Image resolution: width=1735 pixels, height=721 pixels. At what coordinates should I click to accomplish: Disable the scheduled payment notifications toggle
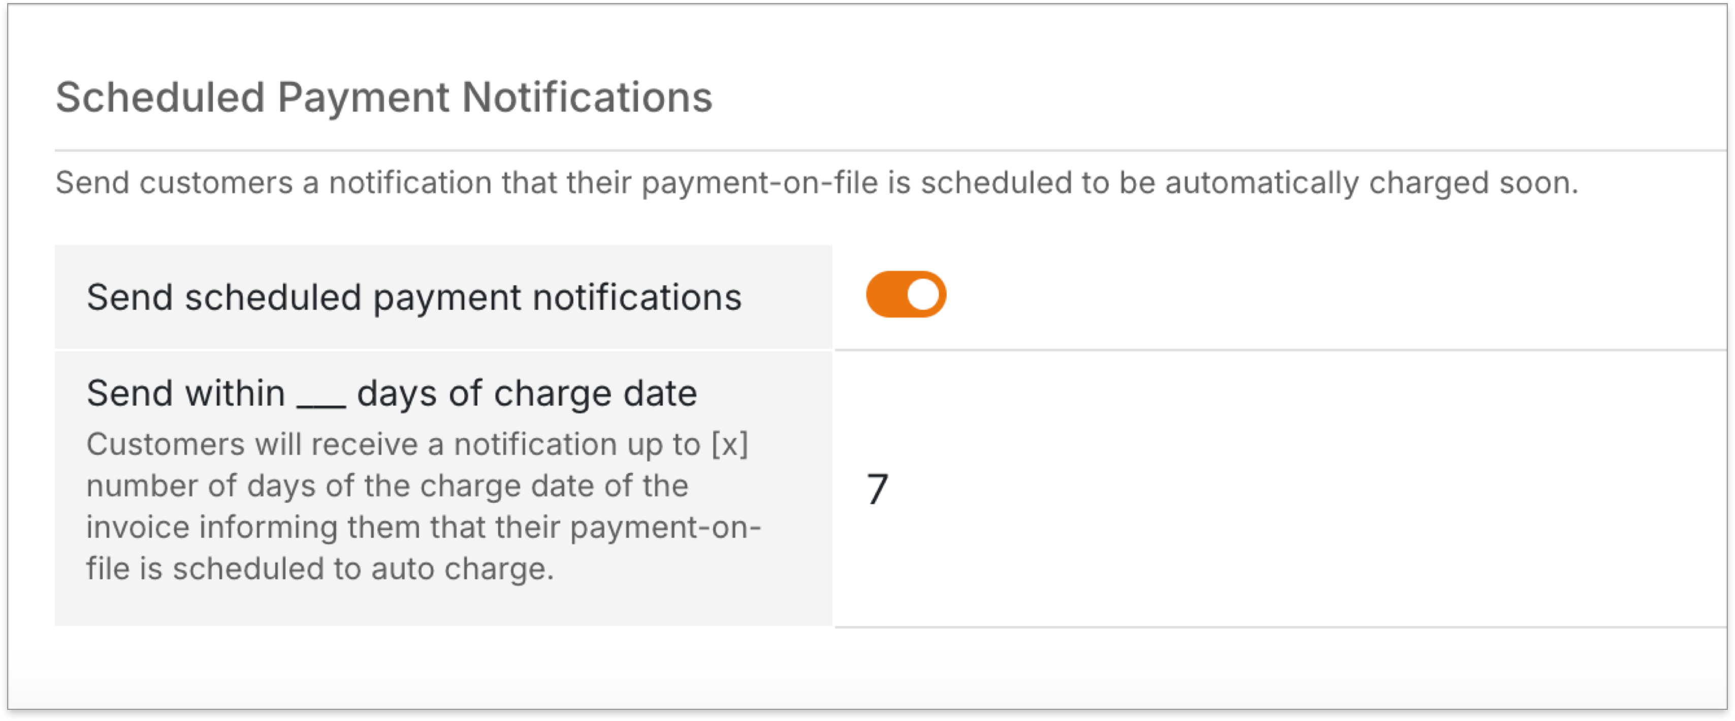click(906, 294)
